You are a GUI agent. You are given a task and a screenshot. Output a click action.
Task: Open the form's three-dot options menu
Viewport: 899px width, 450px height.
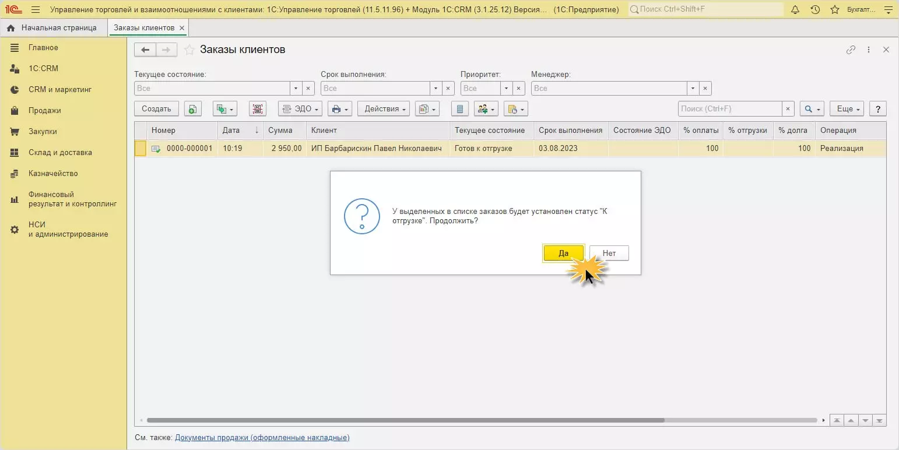[x=869, y=50]
